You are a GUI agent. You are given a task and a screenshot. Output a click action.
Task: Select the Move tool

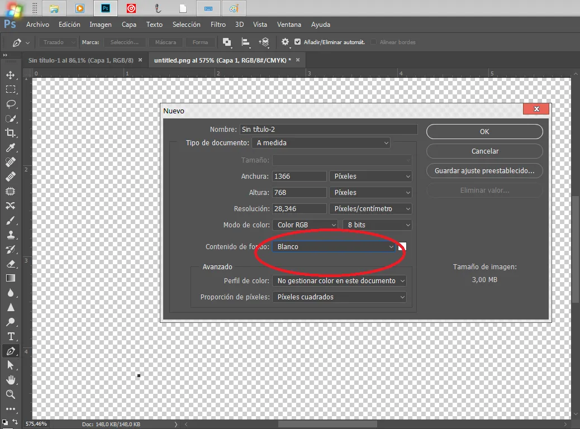tap(11, 75)
